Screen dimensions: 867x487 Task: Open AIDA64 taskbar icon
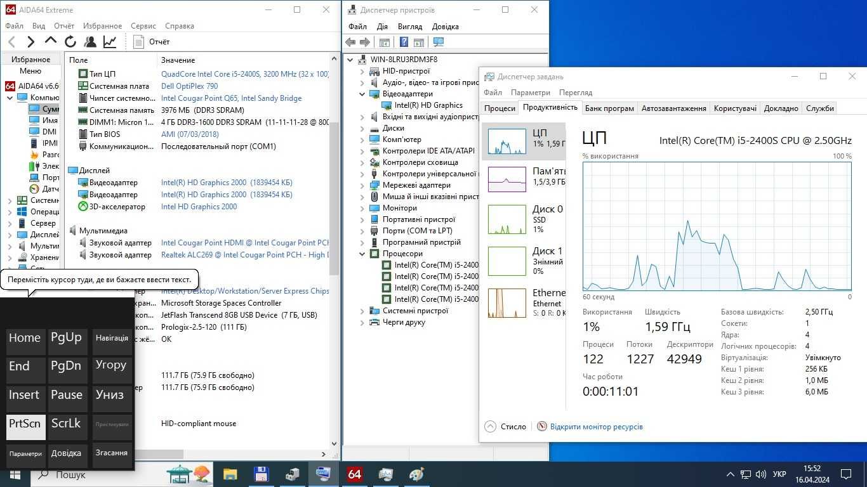pos(354,474)
